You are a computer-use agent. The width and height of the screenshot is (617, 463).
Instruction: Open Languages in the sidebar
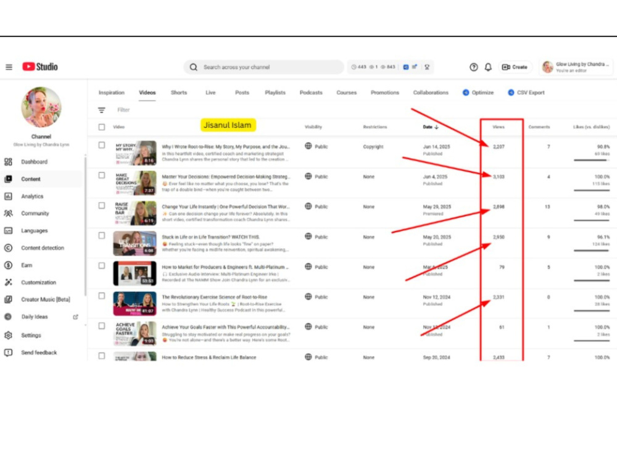point(34,231)
